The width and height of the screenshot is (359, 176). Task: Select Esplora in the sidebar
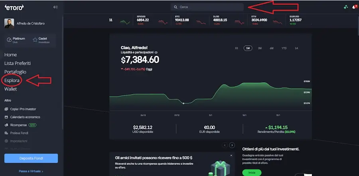click(x=12, y=81)
